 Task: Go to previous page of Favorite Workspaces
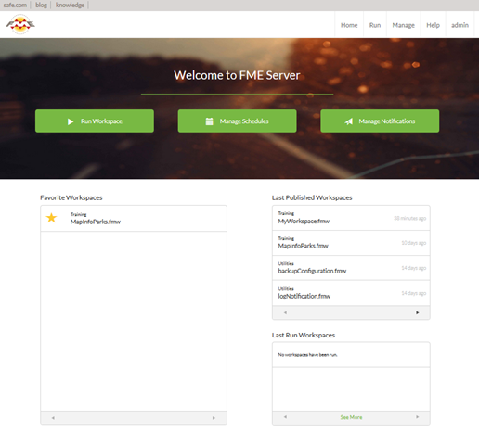point(53,418)
